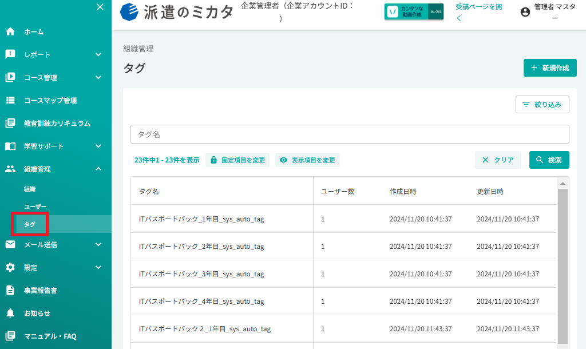Select the 組織 submenu item
Image resolution: width=586 pixels, height=349 pixels.
click(30, 189)
